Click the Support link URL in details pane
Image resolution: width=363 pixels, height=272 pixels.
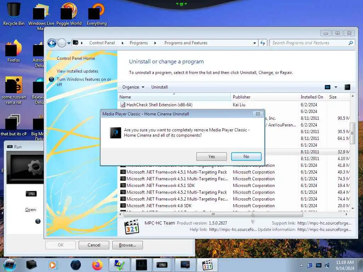pos(324,223)
